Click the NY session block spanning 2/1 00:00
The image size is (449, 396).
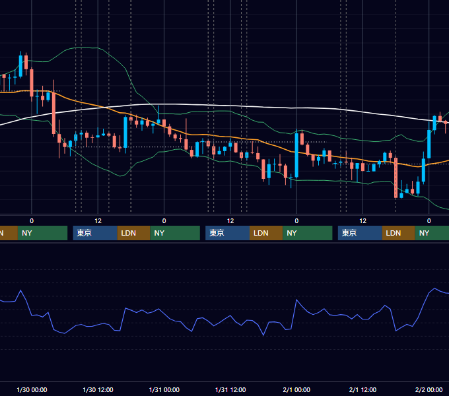click(307, 233)
